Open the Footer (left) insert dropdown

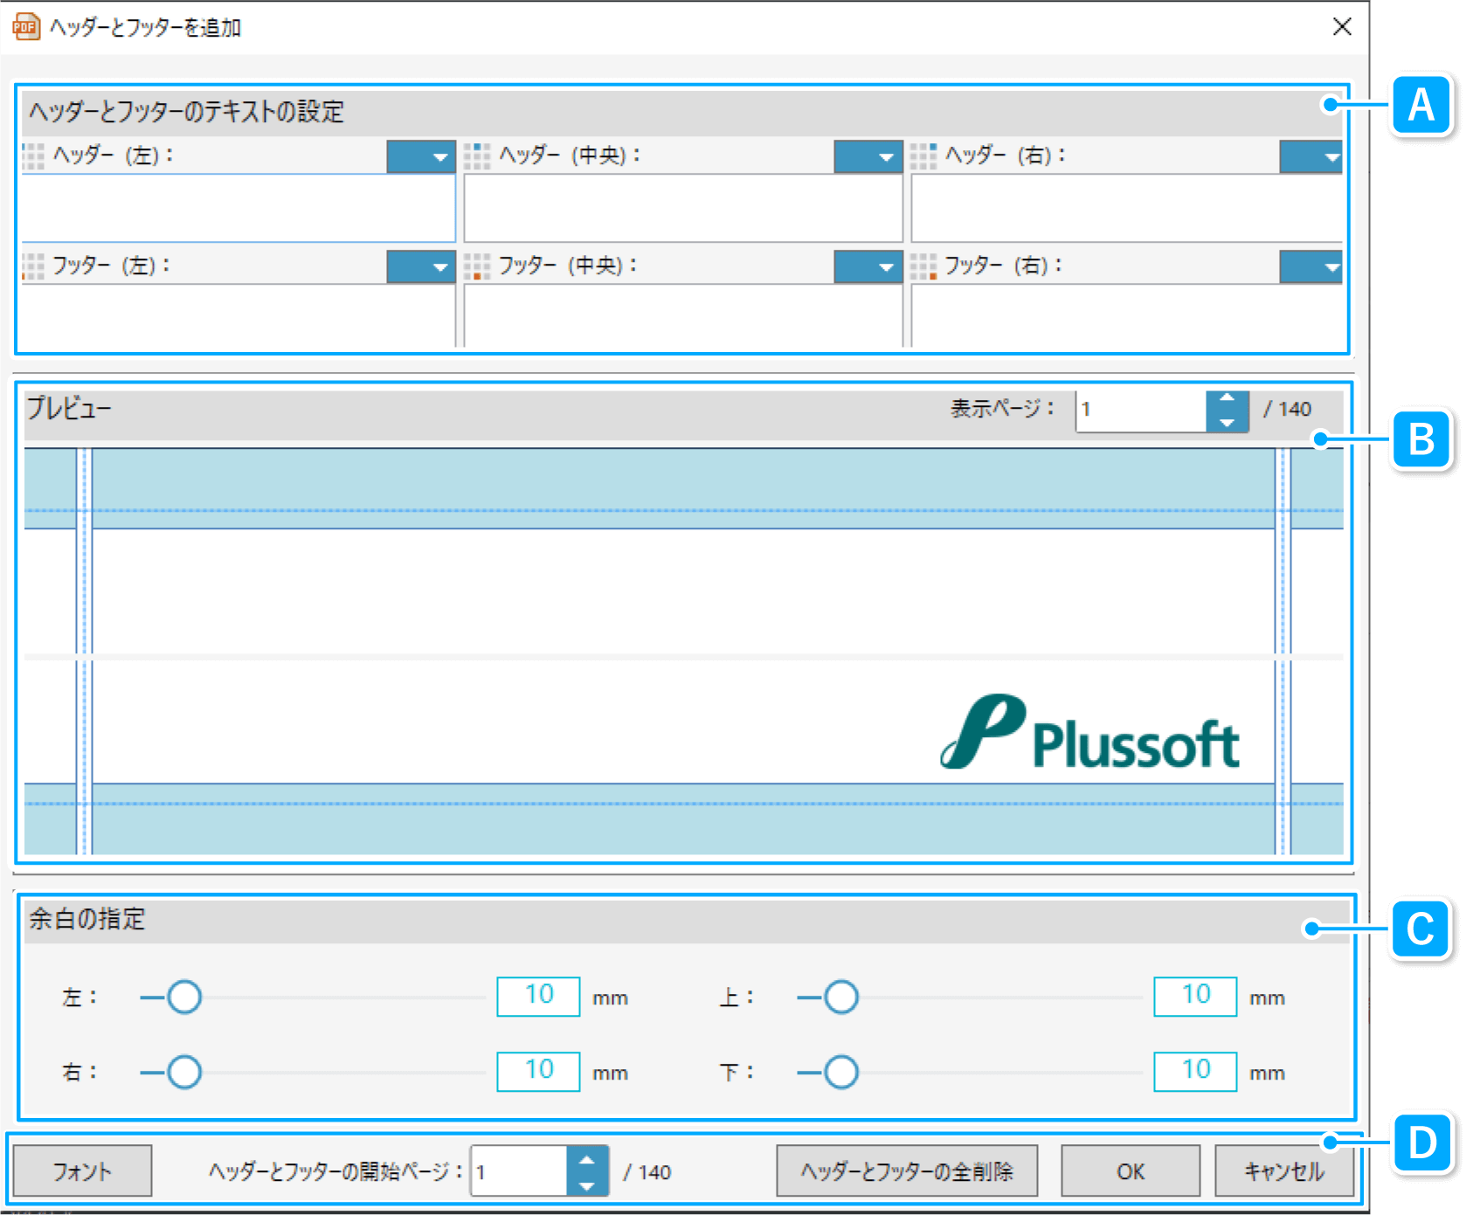pyautogui.click(x=421, y=267)
